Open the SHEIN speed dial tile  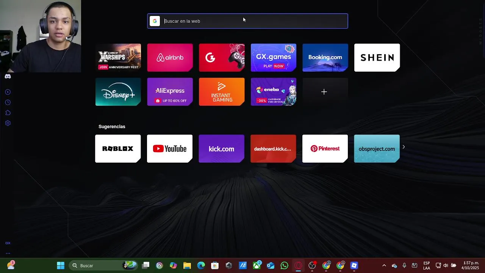(377, 57)
